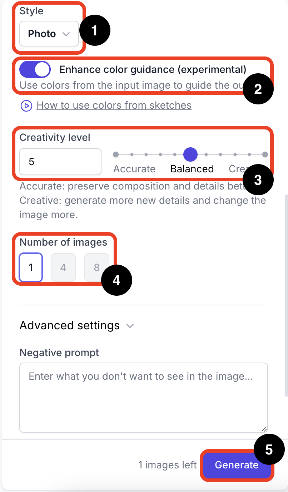
Task: Click the Creativity level slider handle at Balanced
Action: coord(190,154)
